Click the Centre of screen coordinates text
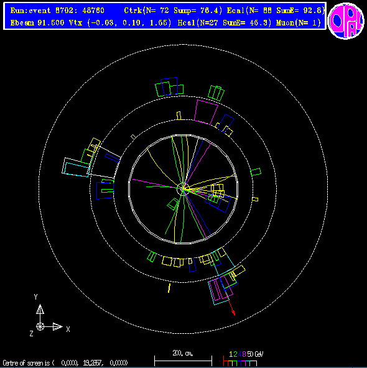The image size is (367, 368). click(x=65, y=363)
